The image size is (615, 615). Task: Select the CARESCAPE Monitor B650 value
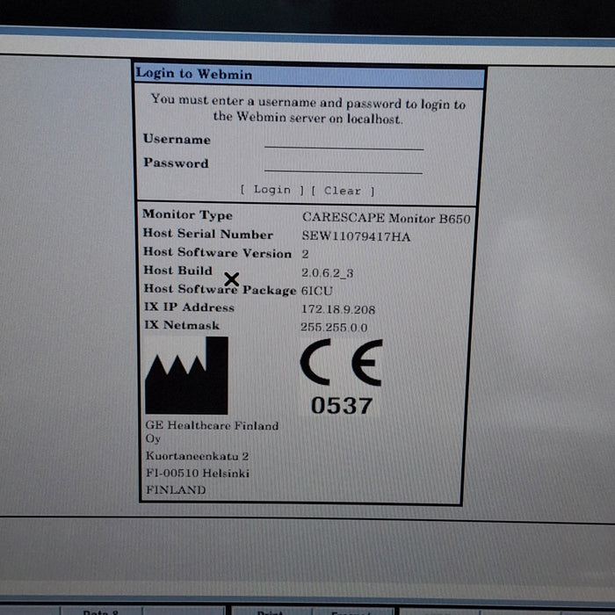tap(385, 217)
